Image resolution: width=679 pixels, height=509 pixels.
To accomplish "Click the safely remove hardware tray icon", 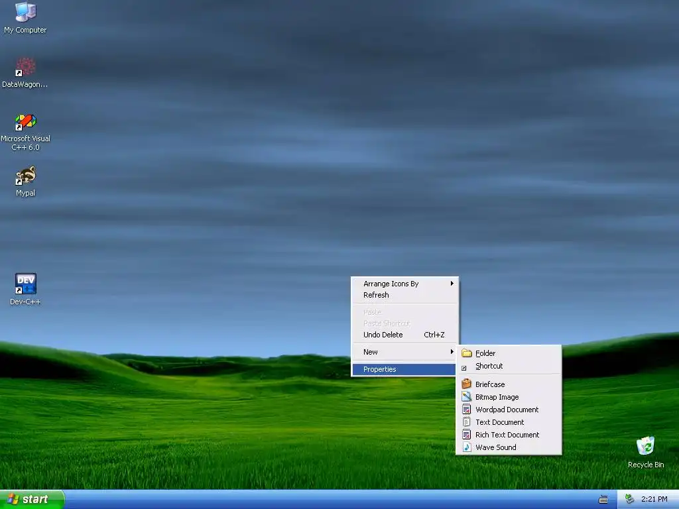I will pyautogui.click(x=629, y=499).
